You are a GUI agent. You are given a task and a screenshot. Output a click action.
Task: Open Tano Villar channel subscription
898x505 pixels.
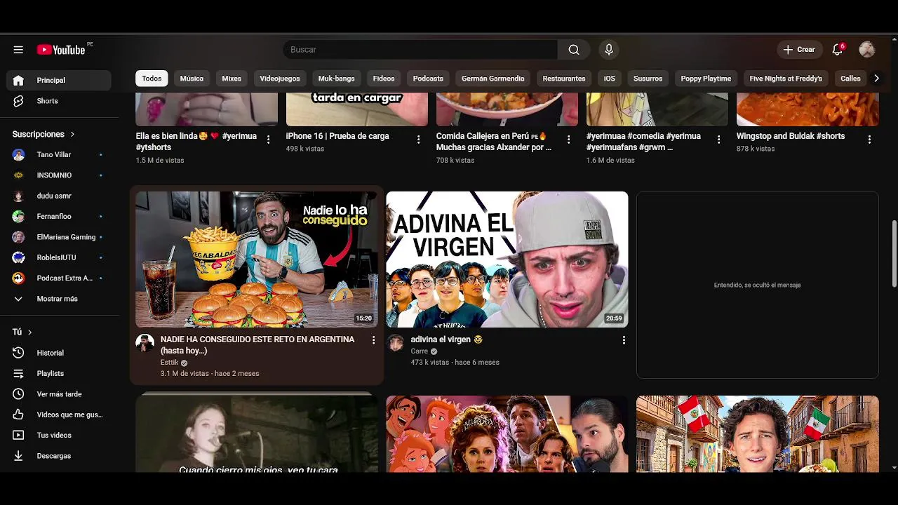pos(59,154)
